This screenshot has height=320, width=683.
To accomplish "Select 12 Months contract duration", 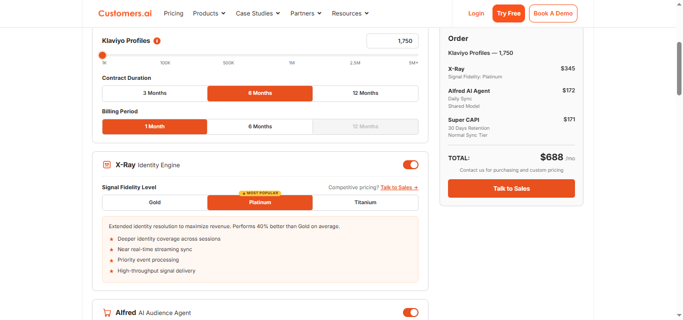I will pos(365,93).
